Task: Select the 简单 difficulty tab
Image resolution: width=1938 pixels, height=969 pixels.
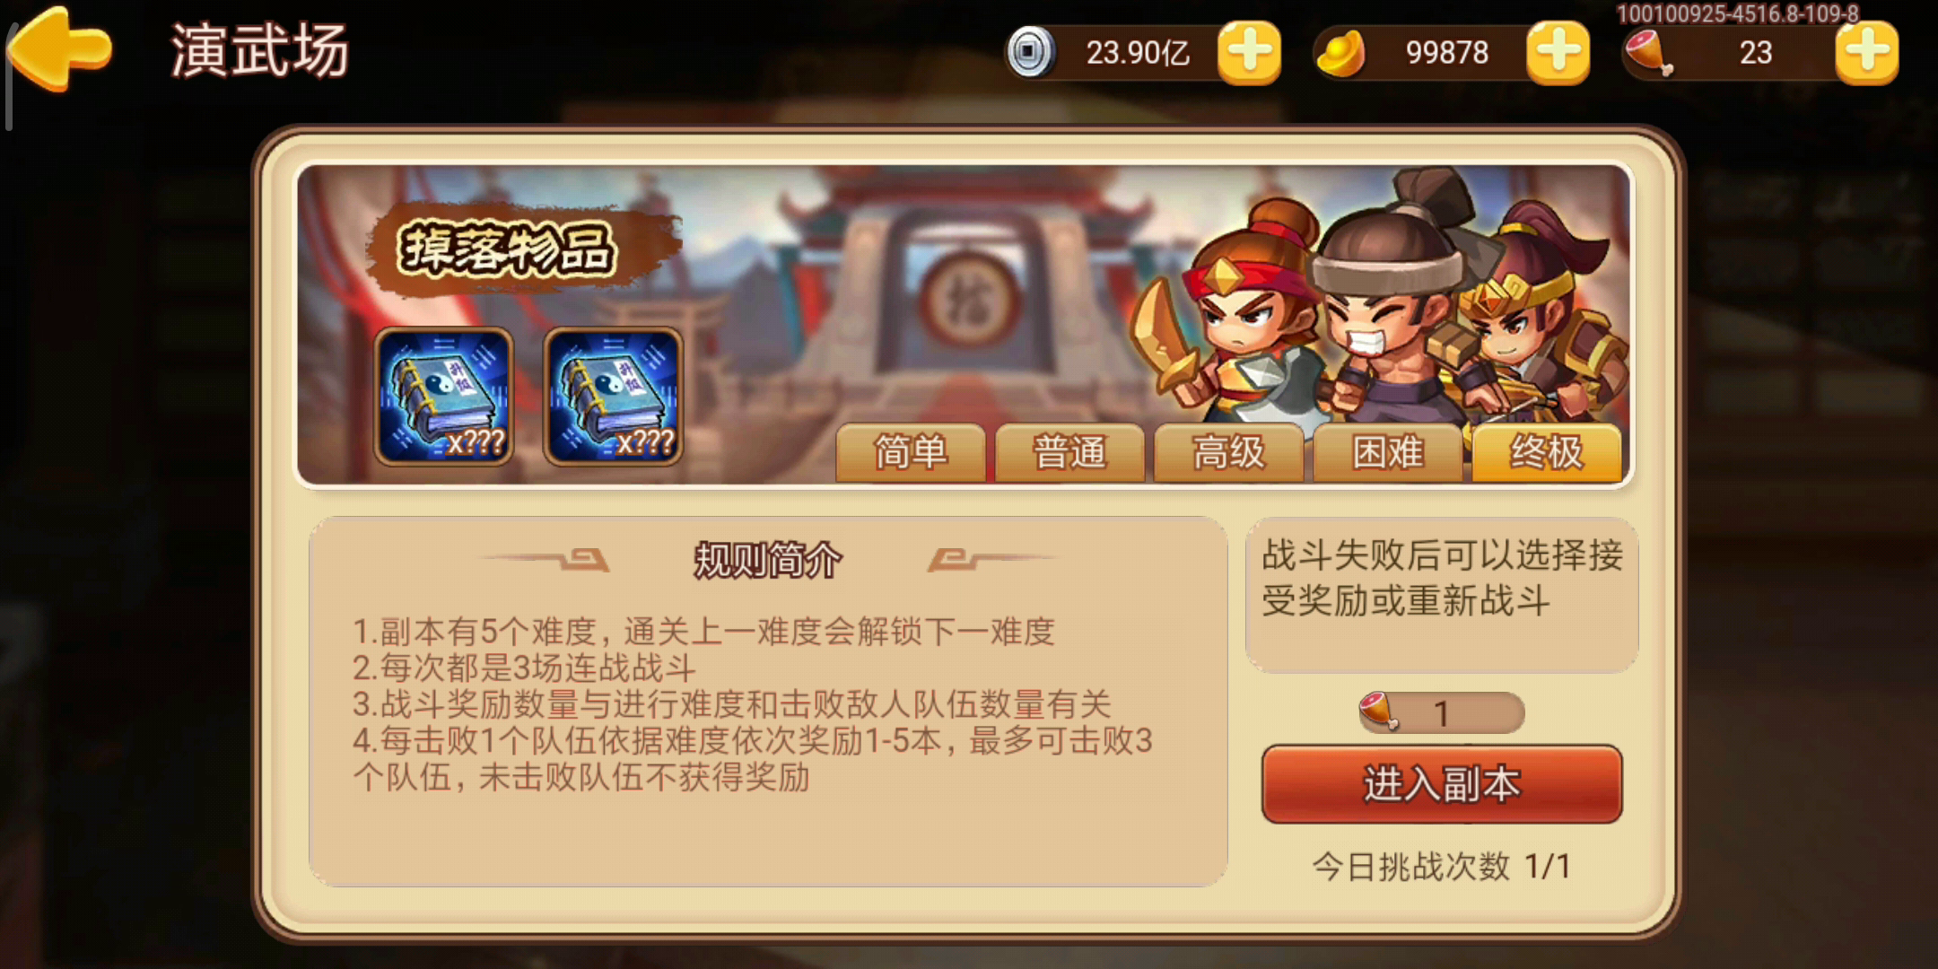Action: pos(910,452)
